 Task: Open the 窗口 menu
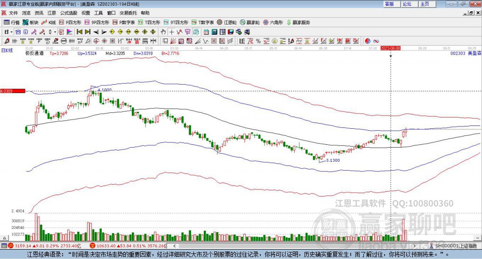[x=111, y=13]
